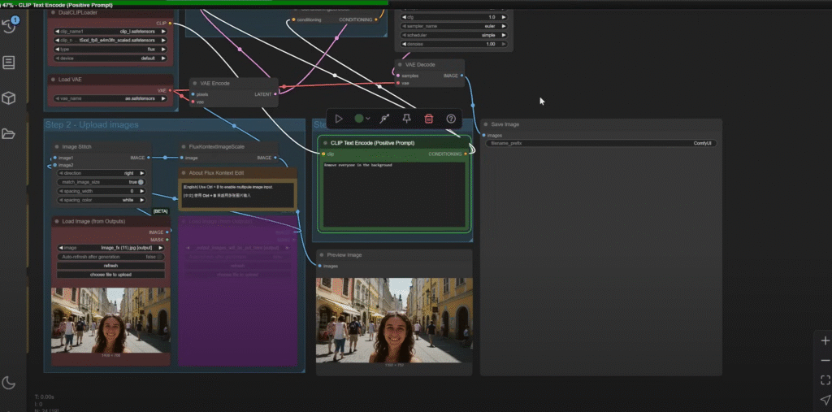The image size is (832, 412).
Task: Click the LATENT output port of VAE Encode
Action: (275, 94)
